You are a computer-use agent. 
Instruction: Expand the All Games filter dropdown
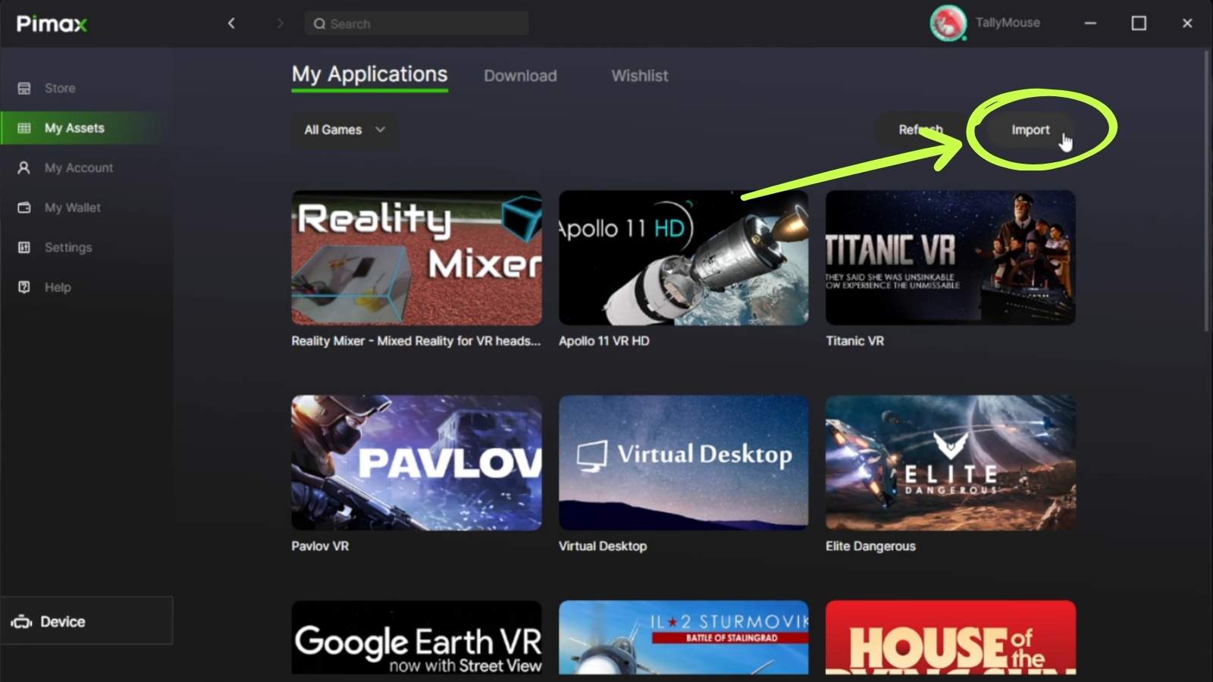pos(345,130)
